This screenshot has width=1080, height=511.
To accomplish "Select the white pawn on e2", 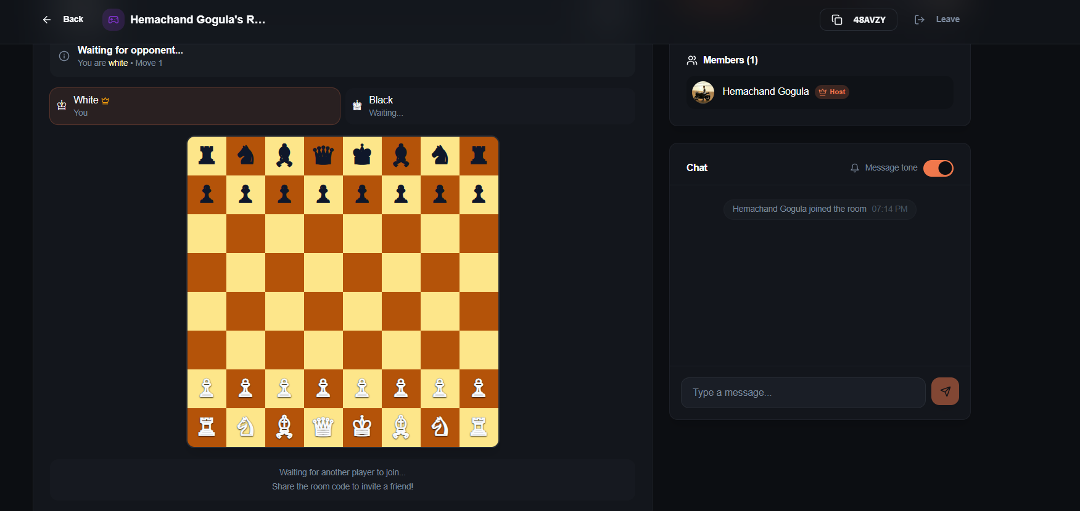I will point(362,388).
